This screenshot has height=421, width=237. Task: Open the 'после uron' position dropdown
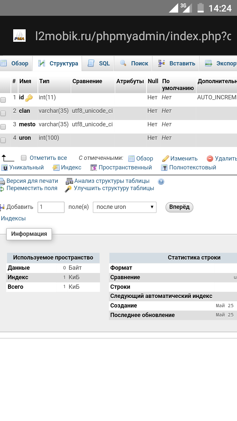tap(124, 207)
